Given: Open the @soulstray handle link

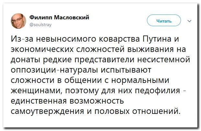Looking at the screenshot, I should pos(40,25).
